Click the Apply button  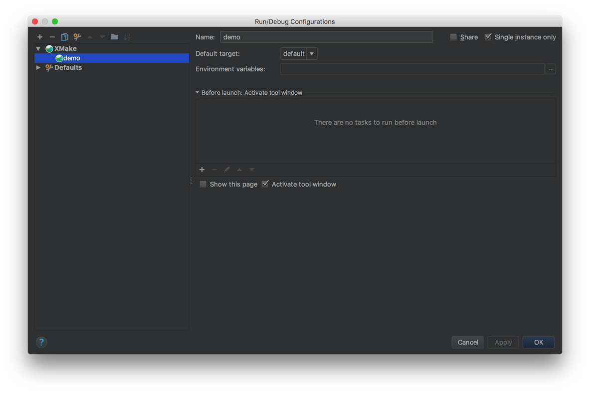pyautogui.click(x=503, y=343)
